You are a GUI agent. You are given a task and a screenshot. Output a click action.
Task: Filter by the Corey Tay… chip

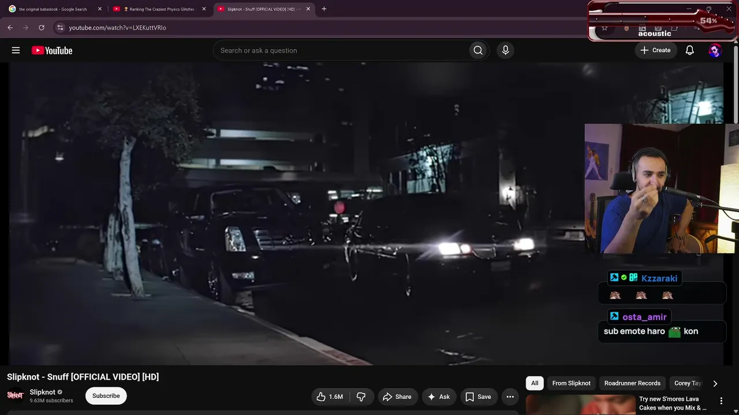[x=686, y=383]
